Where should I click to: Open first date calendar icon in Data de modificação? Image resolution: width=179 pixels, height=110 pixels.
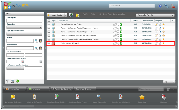[x=23, y=61]
